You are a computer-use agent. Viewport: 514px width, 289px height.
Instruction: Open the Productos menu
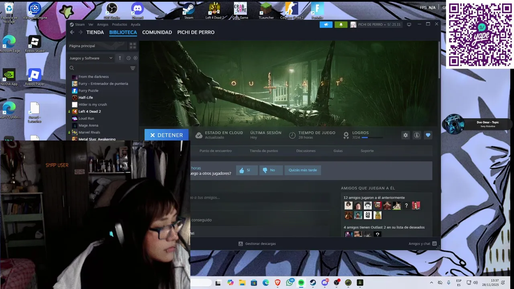[x=120, y=24]
